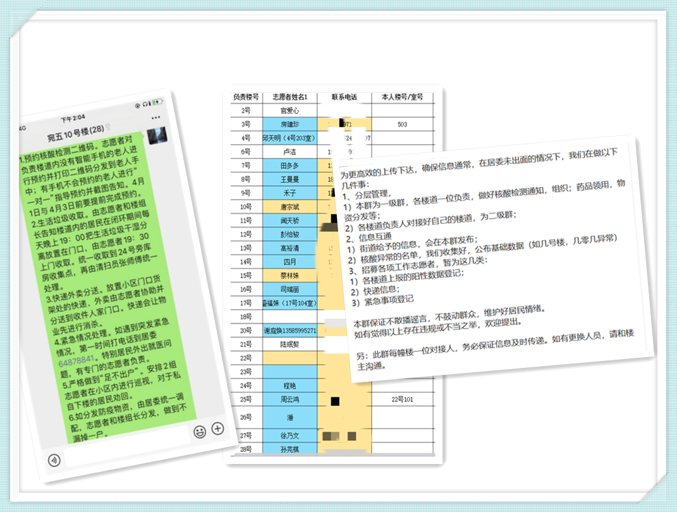Open the three-dot chat options menu
The height and width of the screenshot is (512, 677).
(156, 118)
